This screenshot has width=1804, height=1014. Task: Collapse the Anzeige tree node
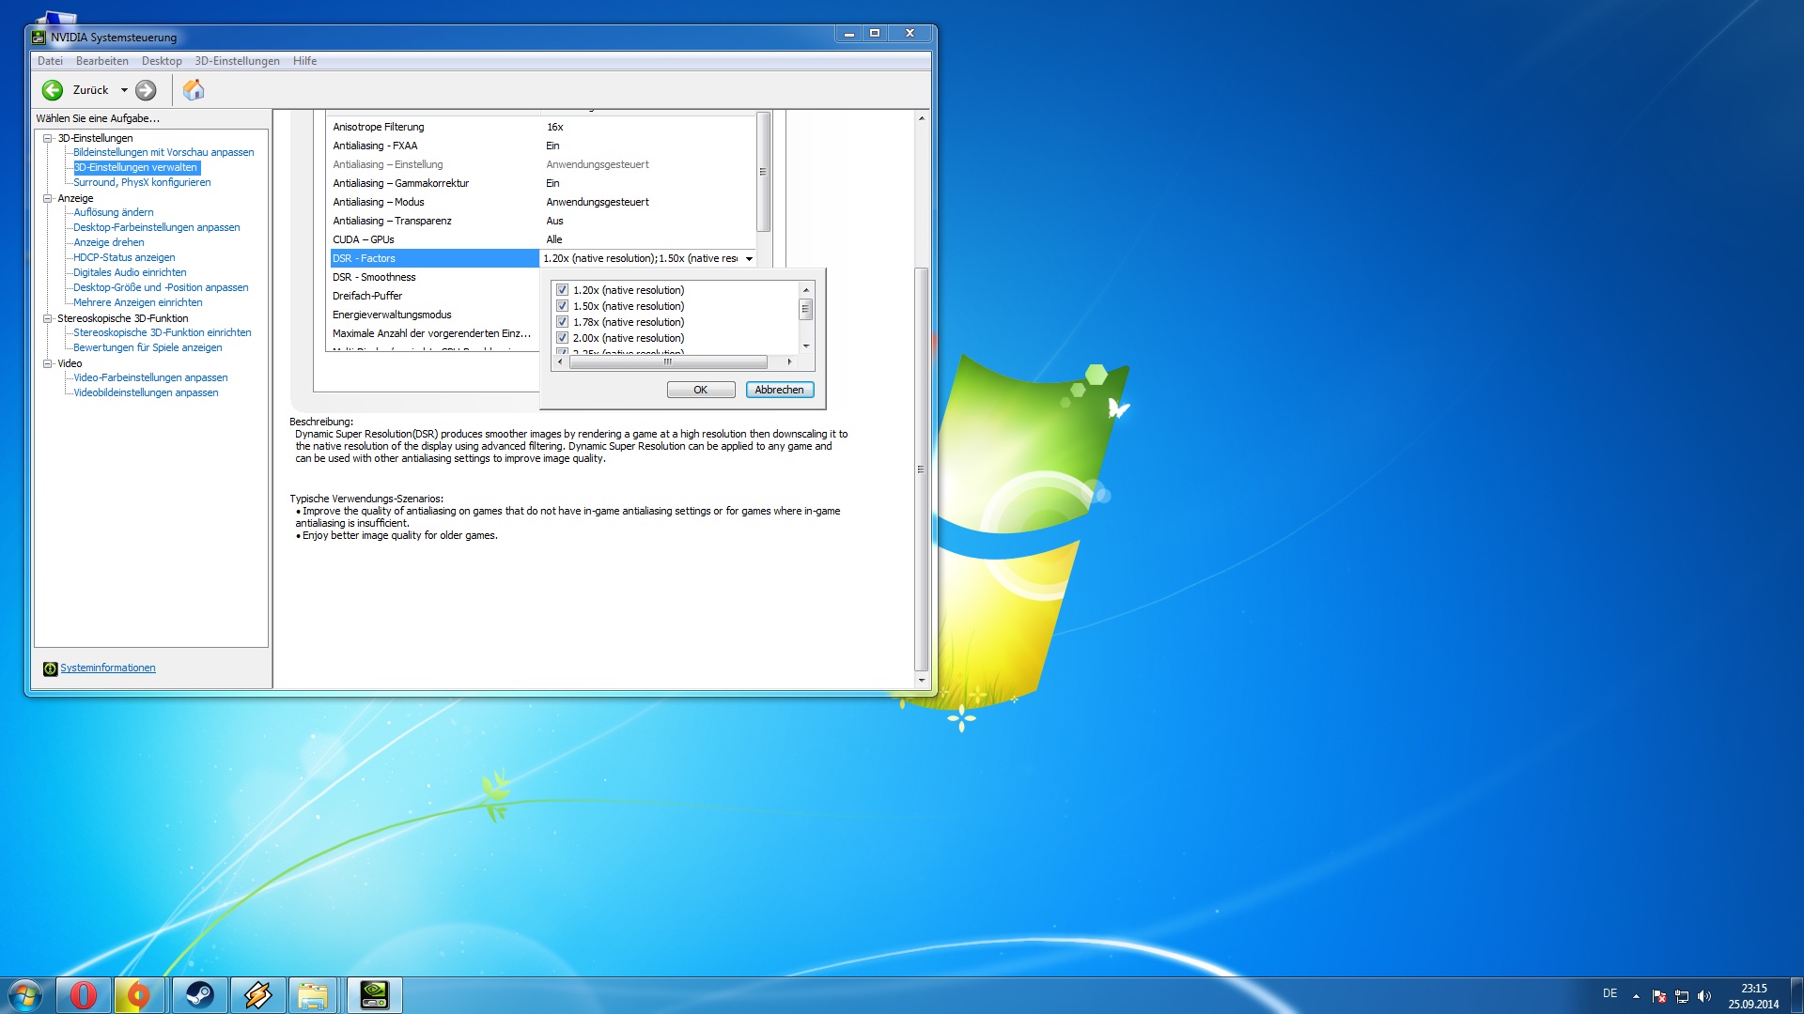(x=47, y=198)
